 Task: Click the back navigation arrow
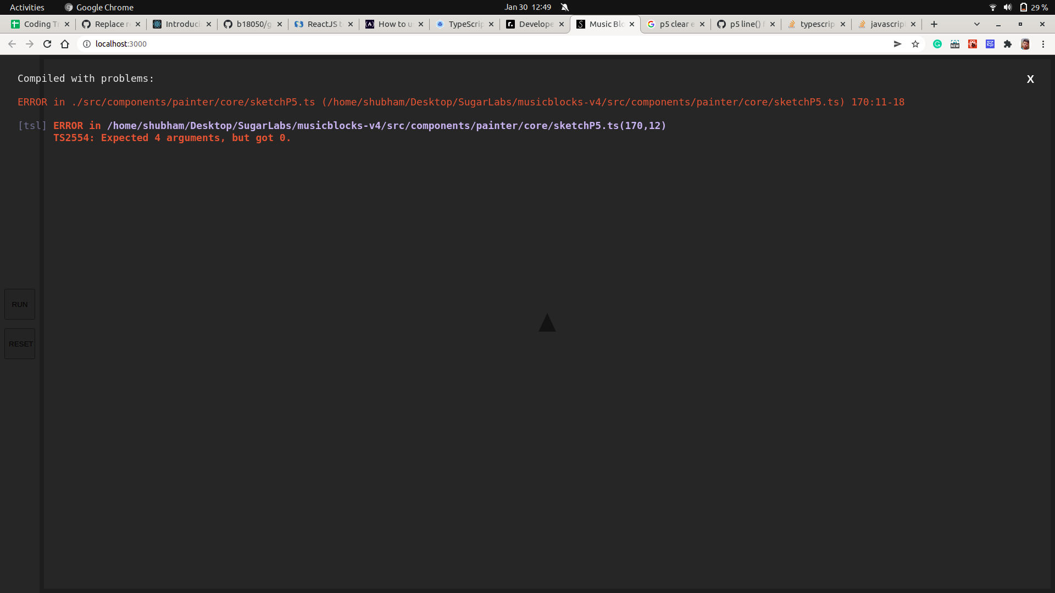tap(12, 44)
